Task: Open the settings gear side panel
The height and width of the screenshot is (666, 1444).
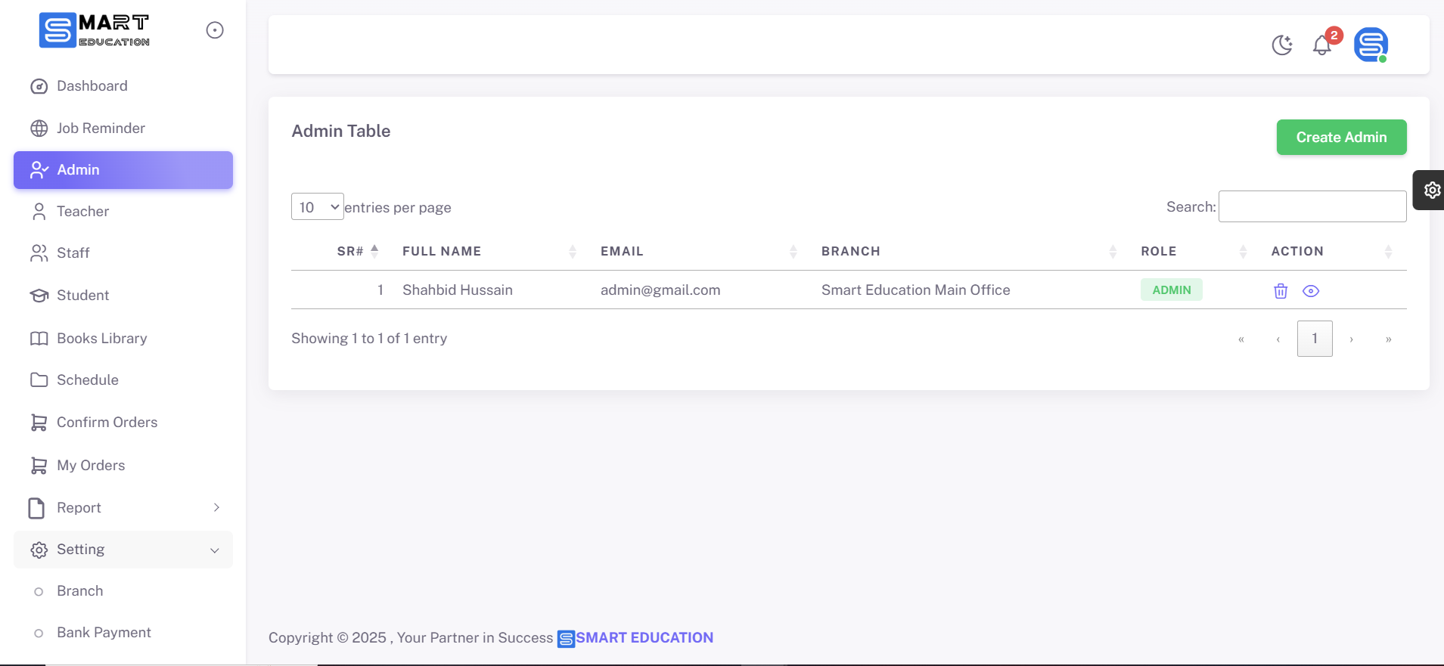Action: [x=1431, y=190]
